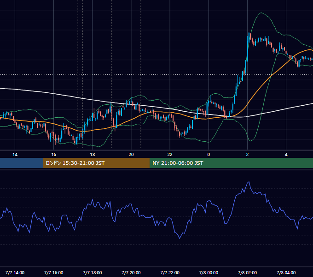Click the 0 hour axis label

click(209, 155)
